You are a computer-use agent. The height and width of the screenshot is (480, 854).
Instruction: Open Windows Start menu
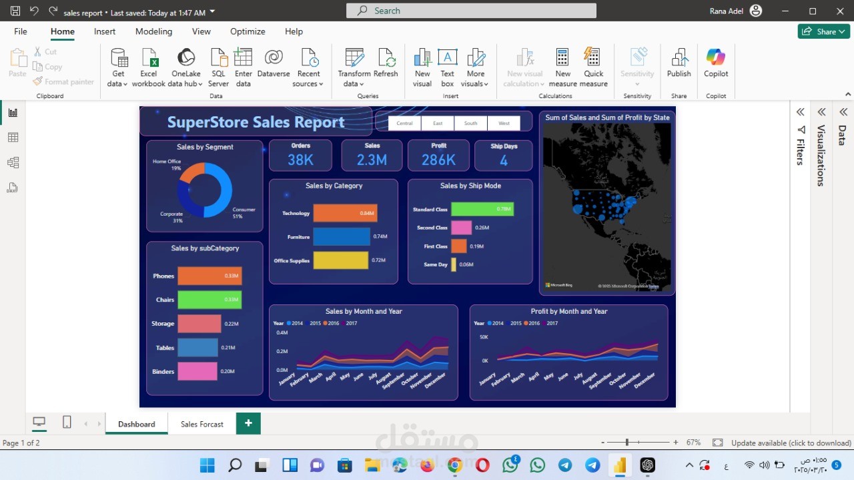(x=207, y=465)
